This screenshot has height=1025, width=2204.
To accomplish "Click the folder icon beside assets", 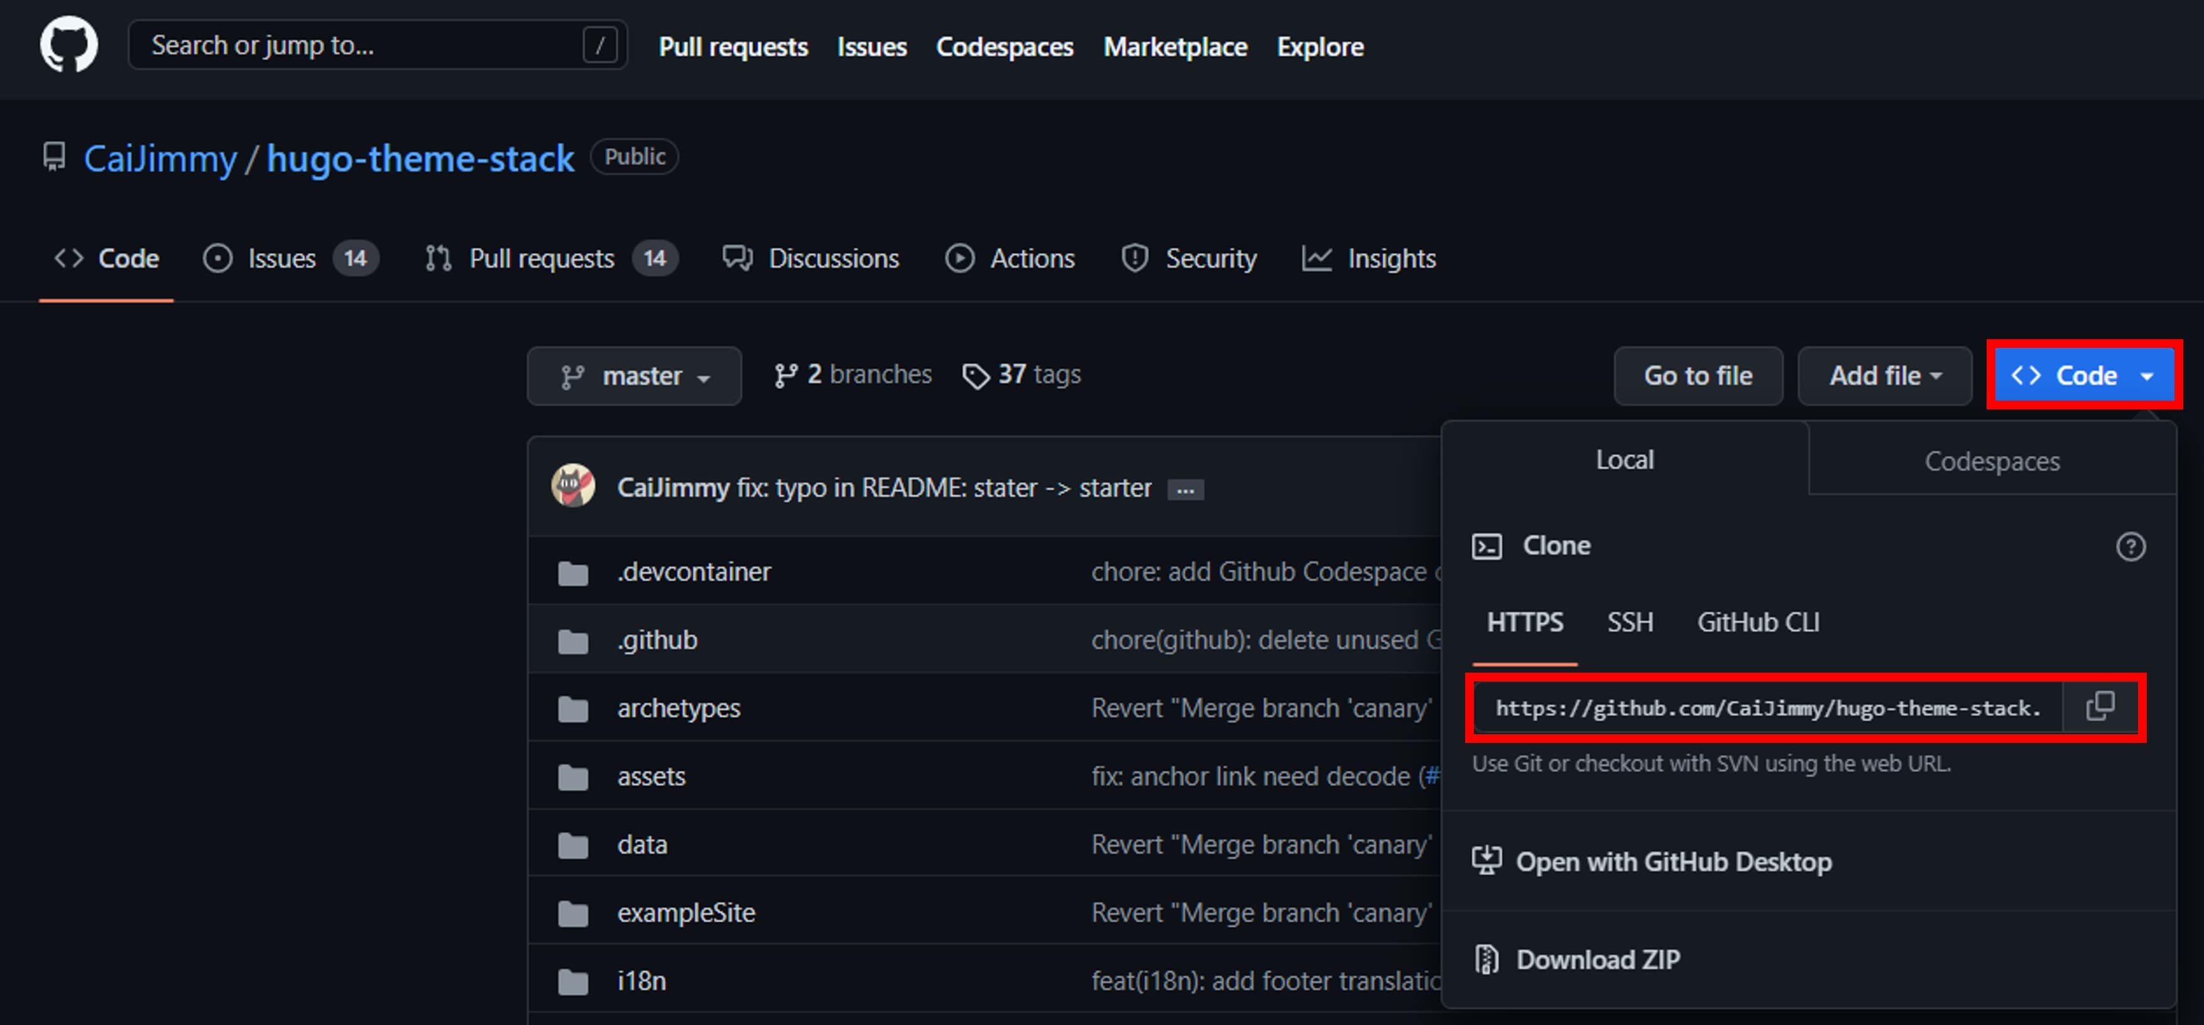I will pyautogui.click(x=572, y=778).
